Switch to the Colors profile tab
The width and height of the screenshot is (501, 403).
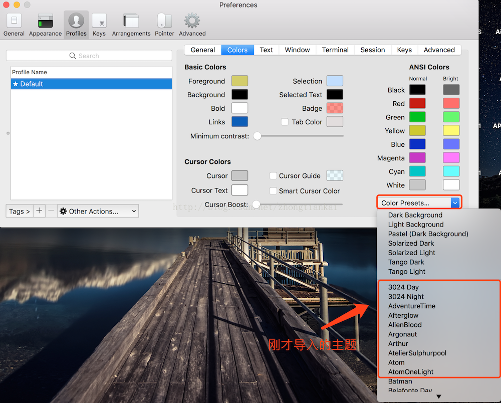pyautogui.click(x=237, y=50)
